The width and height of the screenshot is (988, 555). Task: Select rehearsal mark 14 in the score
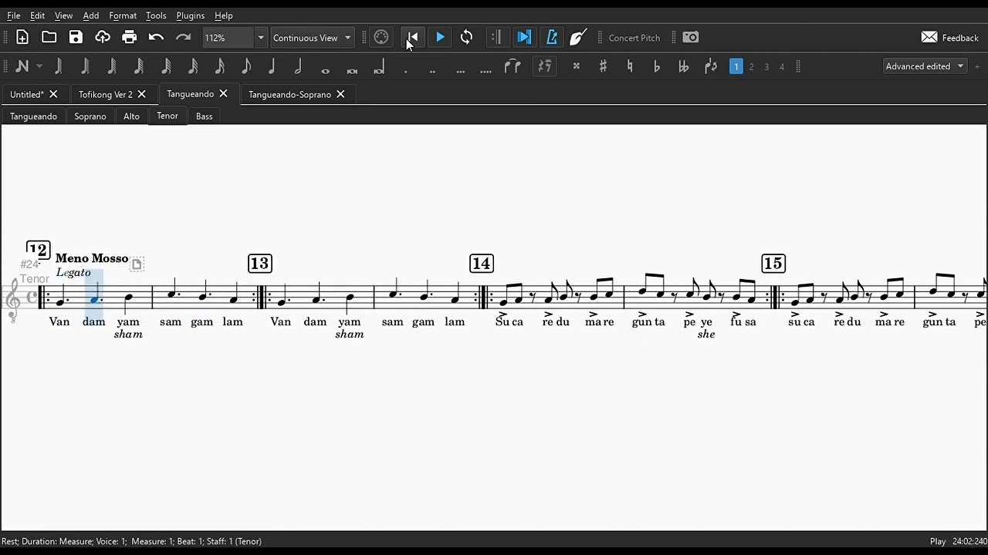[x=482, y=264]
